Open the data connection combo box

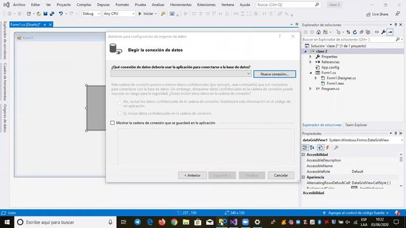click(x=181, y=74)
